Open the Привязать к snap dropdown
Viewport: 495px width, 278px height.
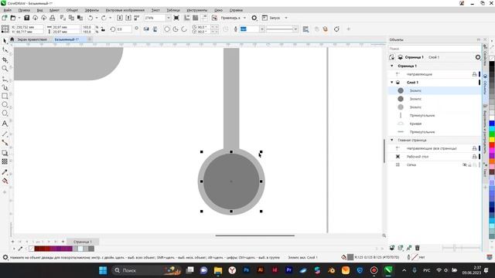coord(244,18)
